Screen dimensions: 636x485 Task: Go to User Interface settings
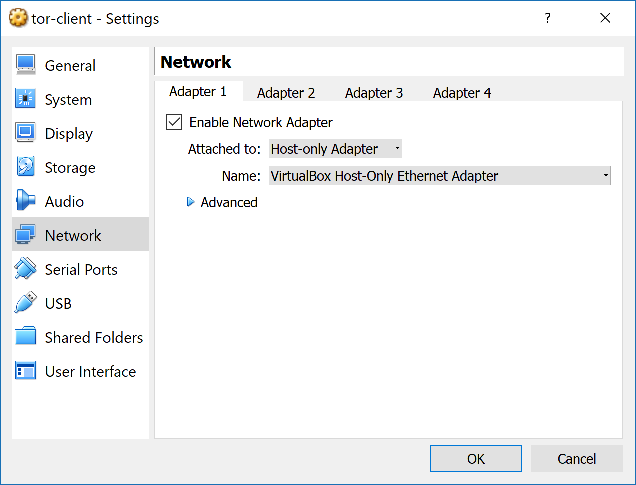(x=81, y=371)
